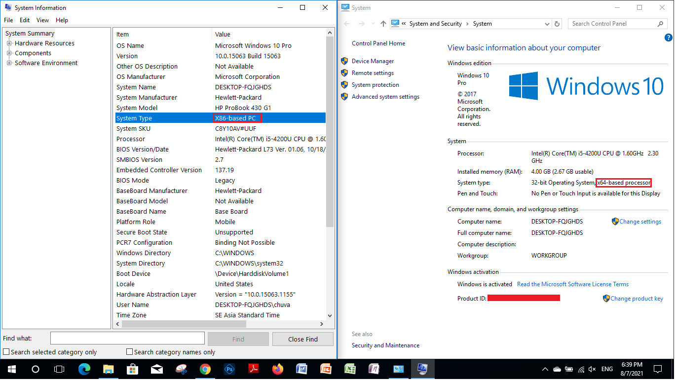
Task: Refresh the System control panel address bar
Action: coord(558,24)
